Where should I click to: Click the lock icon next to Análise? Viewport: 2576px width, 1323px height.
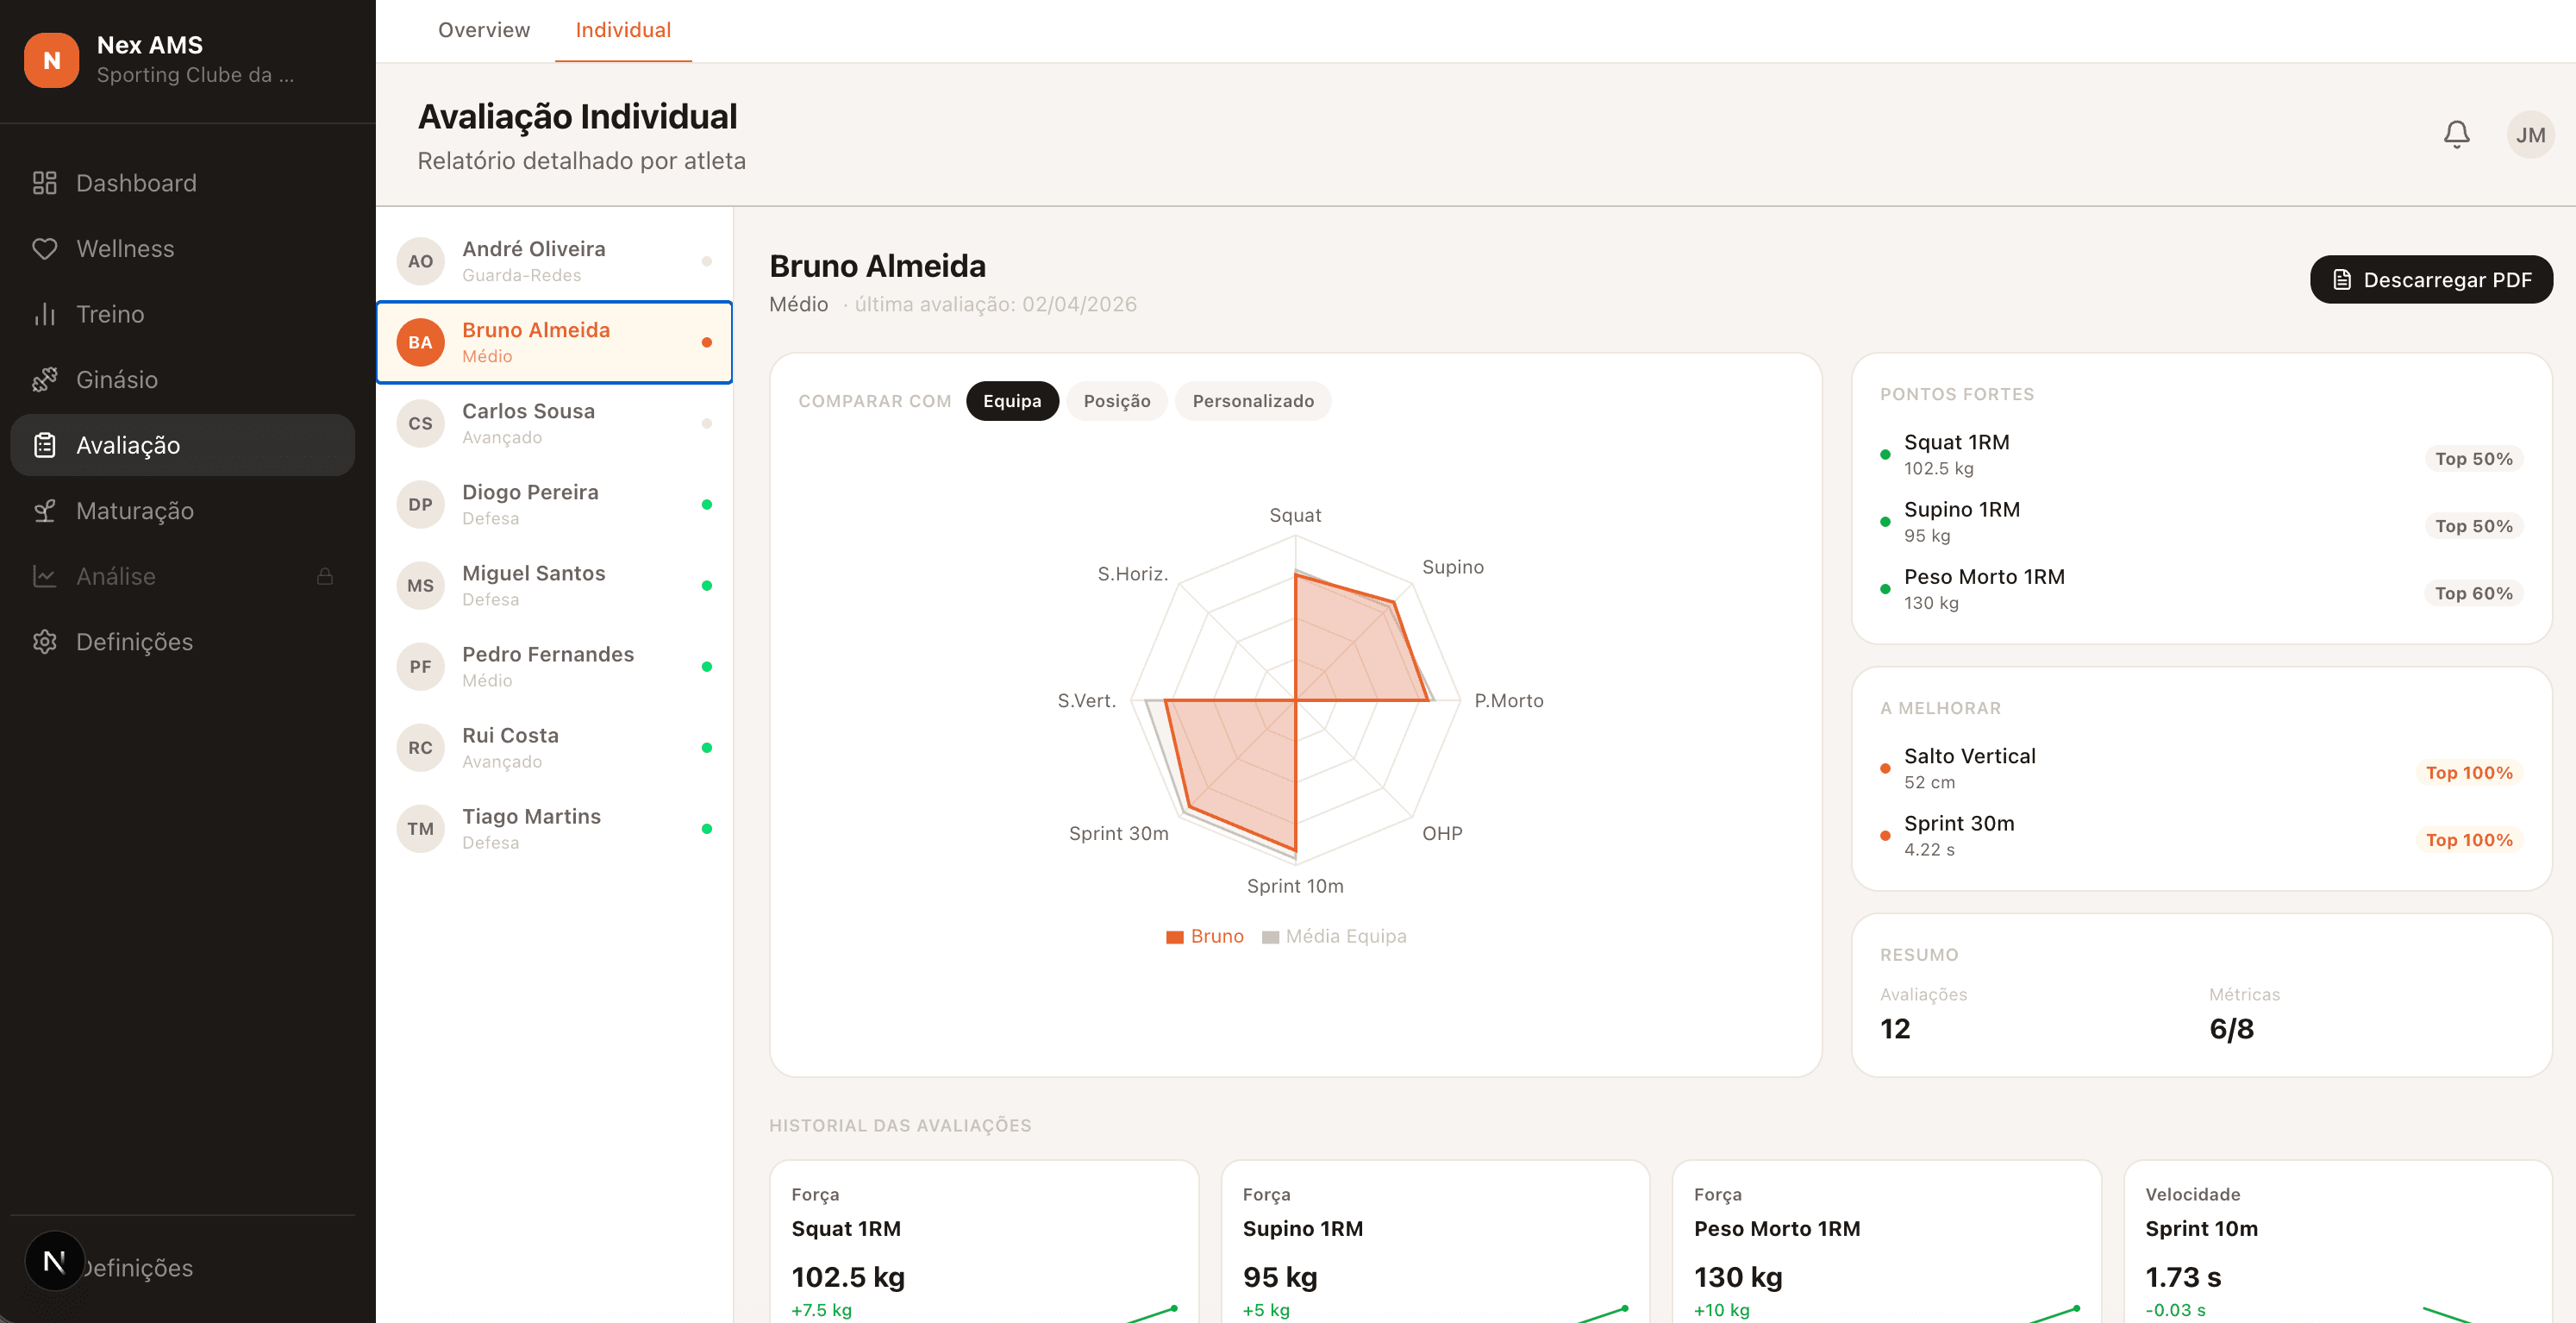[x=325, y=576]
